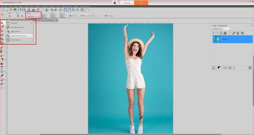Viewport: 254px width, 135px height.
Task: Toggle Background layer visibility
Action: [214, 38]
